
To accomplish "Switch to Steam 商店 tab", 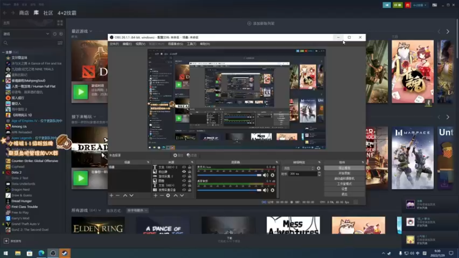I will click(x=24, y=13).
